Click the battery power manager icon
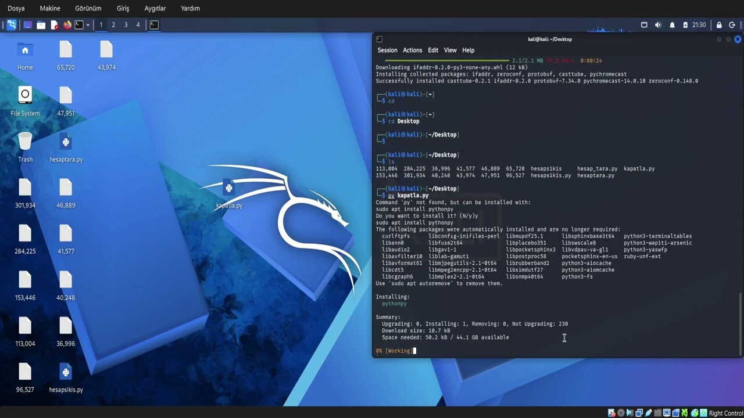 686,25
